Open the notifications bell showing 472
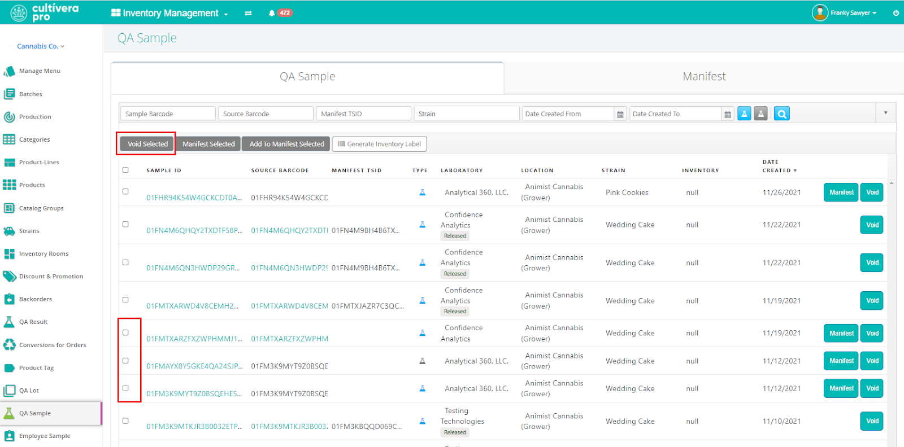This screenshot has height=447, width=904. pyautogui.click(x=272, y=13)
